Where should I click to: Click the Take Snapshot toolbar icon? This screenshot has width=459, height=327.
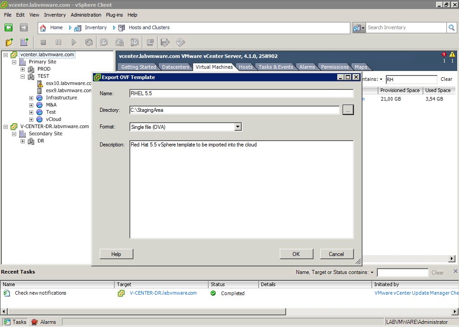[x=104, y=43]
